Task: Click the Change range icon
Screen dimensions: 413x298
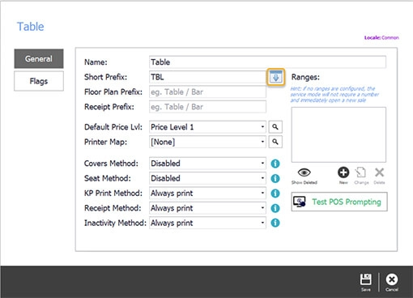Action: coord(361,175)
